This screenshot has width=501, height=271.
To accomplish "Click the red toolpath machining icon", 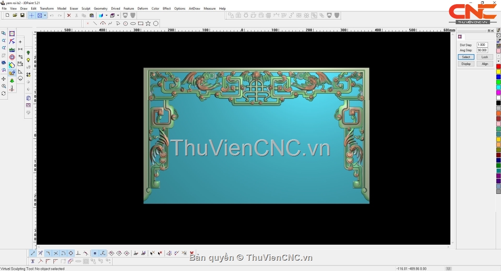I will tap(12, 88).
